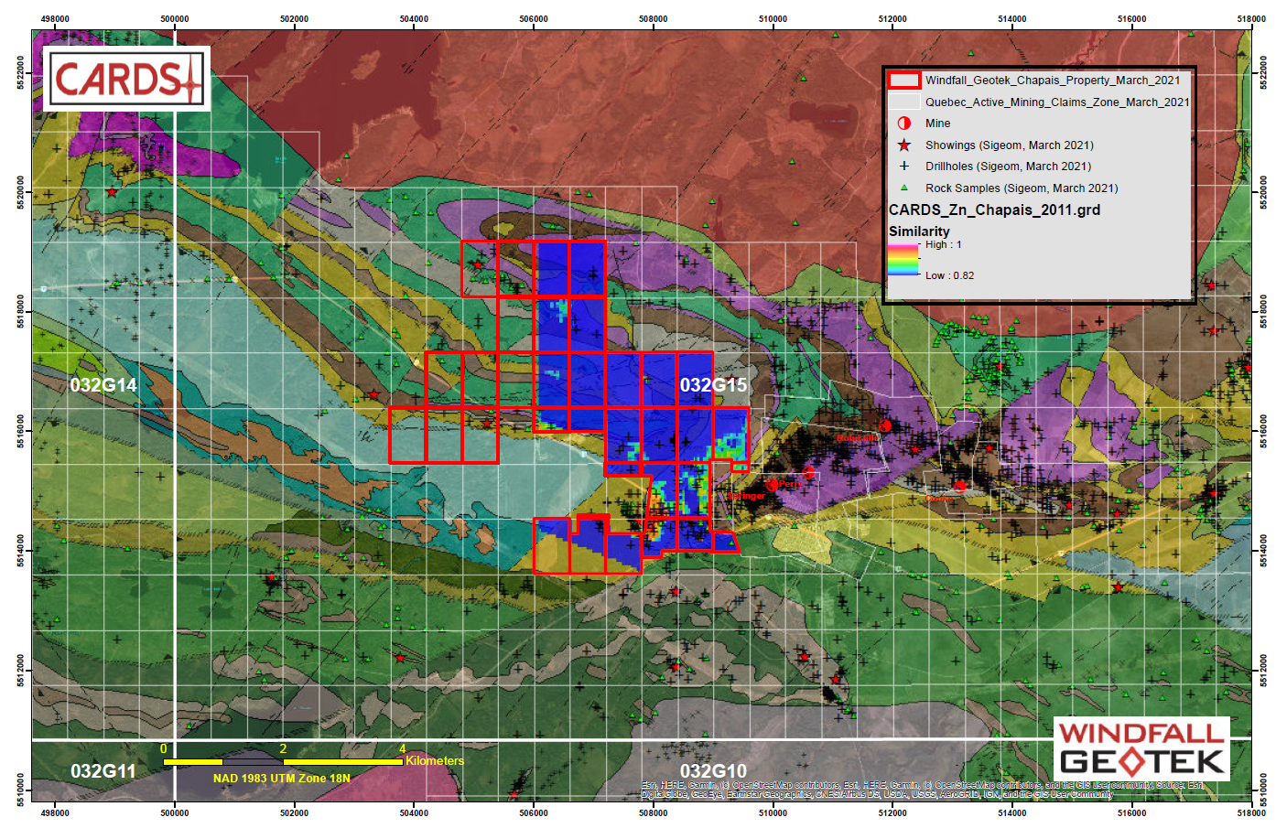This screenshot has height=828, width=1276.
Task: Click the 512000 easting label on the bottom axis
Action: [892, 812]
